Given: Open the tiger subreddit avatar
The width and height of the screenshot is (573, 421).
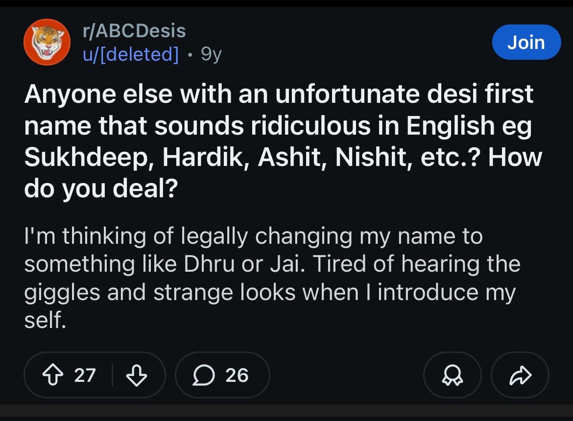Looking at the screenshot, I should point(47,42).
